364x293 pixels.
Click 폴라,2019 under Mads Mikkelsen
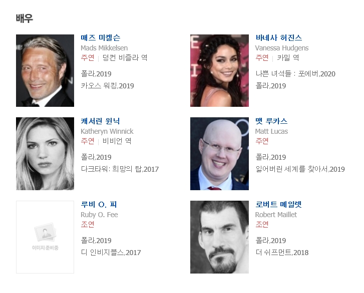click(96, 74)
